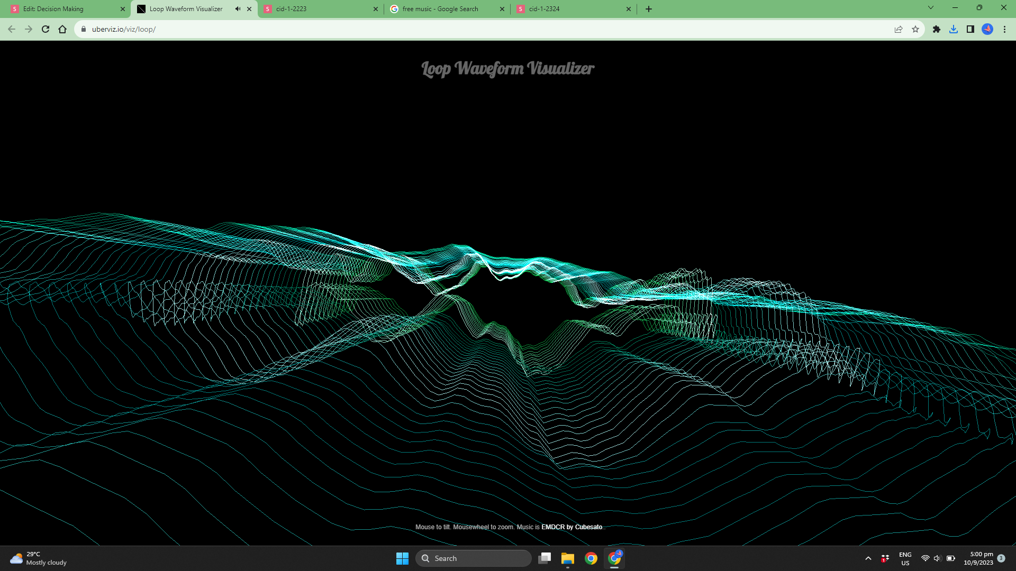Screen dimensions: 1016x571
Task: Open a new browser tab
Action: pos(649,9)
